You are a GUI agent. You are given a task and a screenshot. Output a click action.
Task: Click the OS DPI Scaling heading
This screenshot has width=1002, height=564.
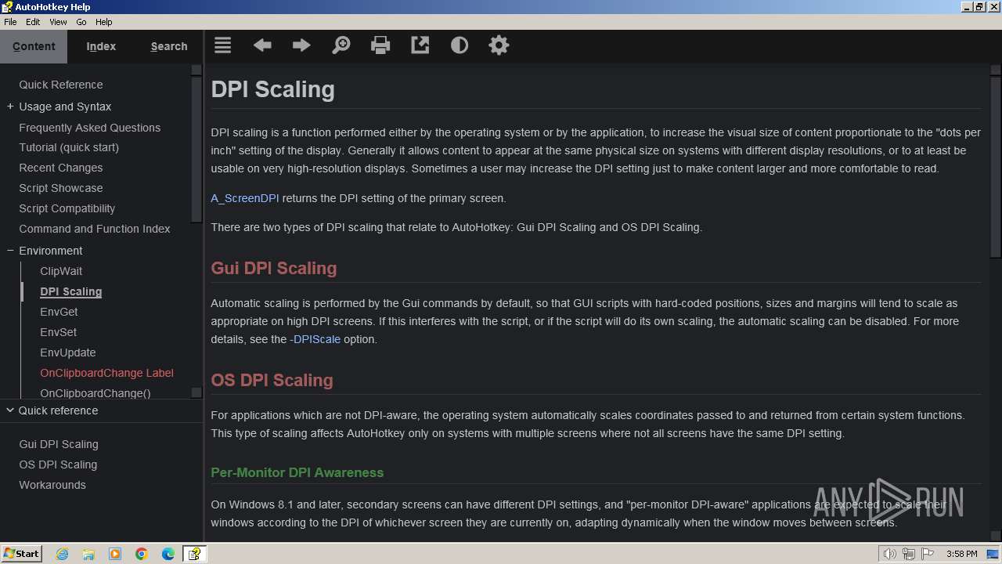(272, 380)
